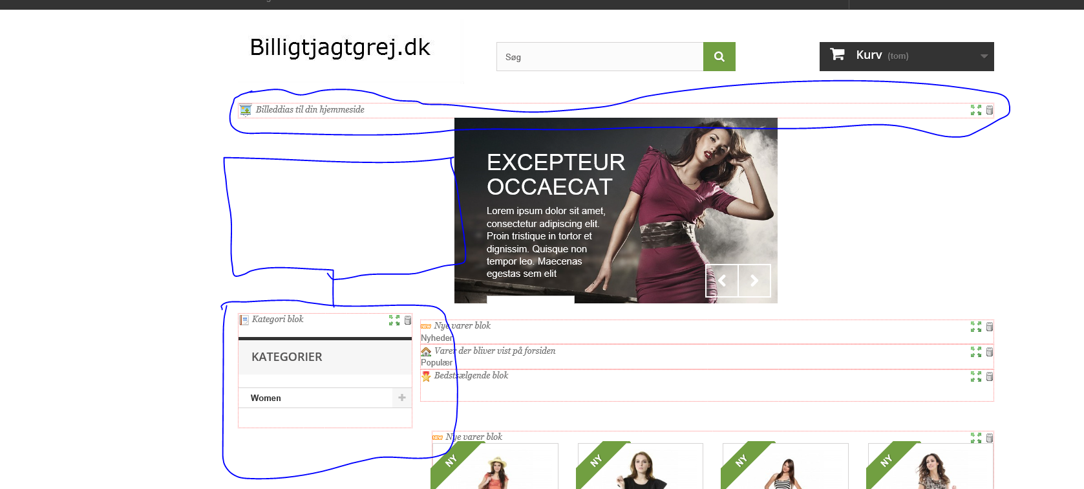This screenshot has width=1084, height=489.
Task: Switch to the Populær tab
Action: coord(436,362)
